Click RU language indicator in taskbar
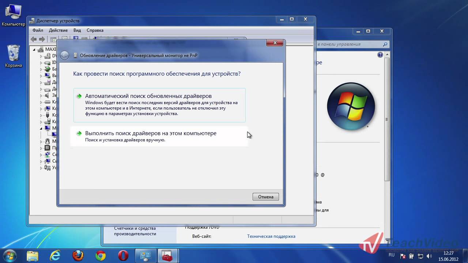 click(392, 255)
